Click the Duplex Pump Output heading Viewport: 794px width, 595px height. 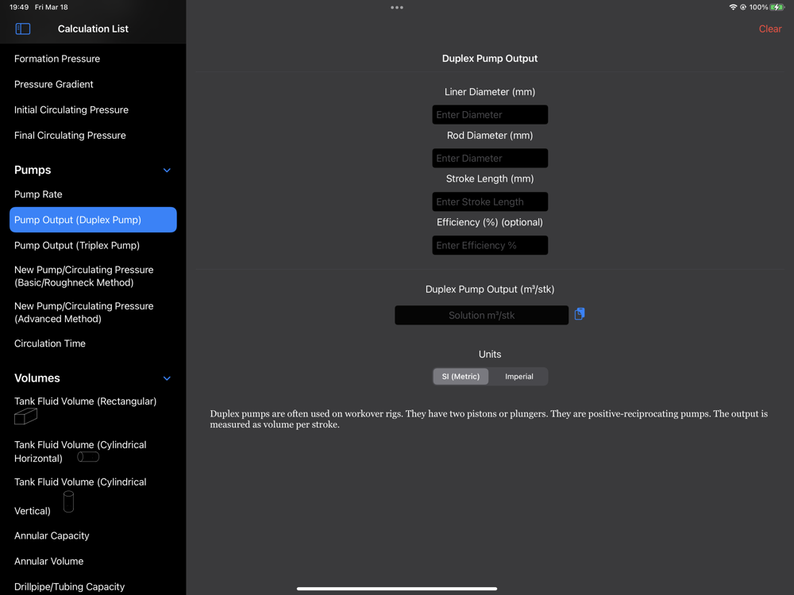coord(490,58)
